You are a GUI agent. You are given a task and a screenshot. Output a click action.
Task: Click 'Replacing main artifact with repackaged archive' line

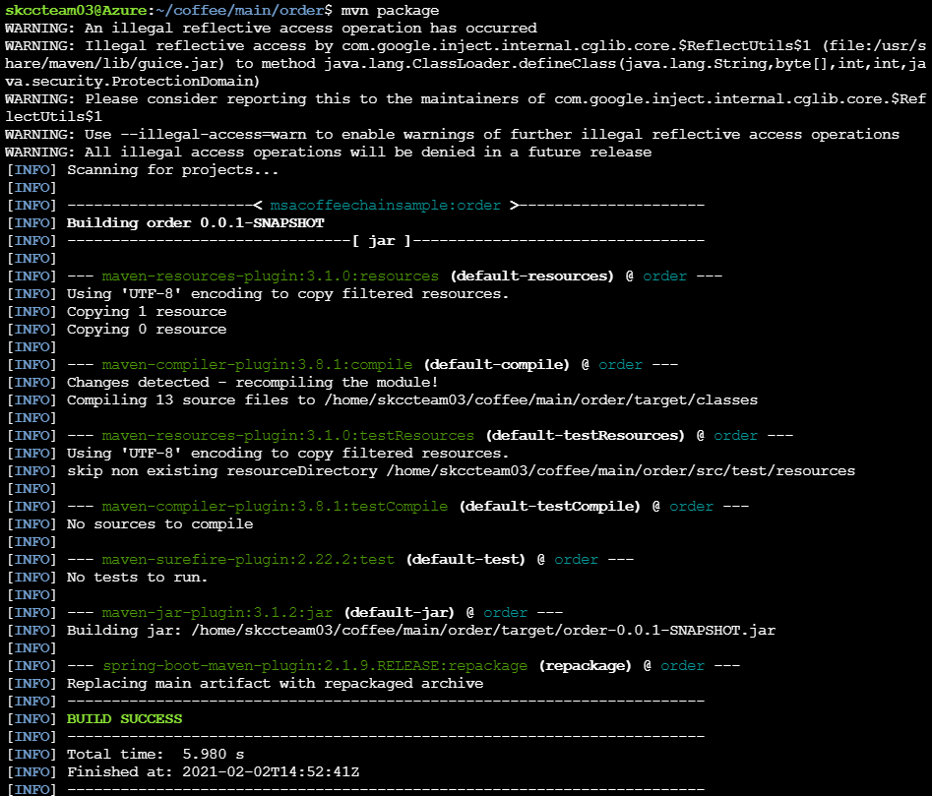[x=275, y=684]
